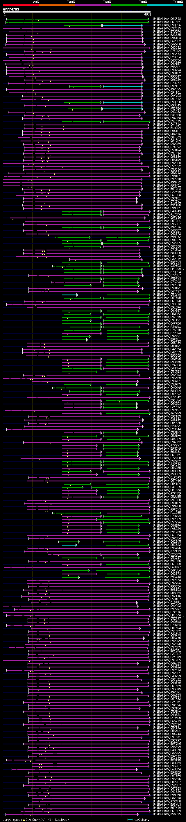The height and width of the screenshot is (822, 186).
Task: Select hit UniRef100_Q19MQ5
Action: tap(167, 718)
